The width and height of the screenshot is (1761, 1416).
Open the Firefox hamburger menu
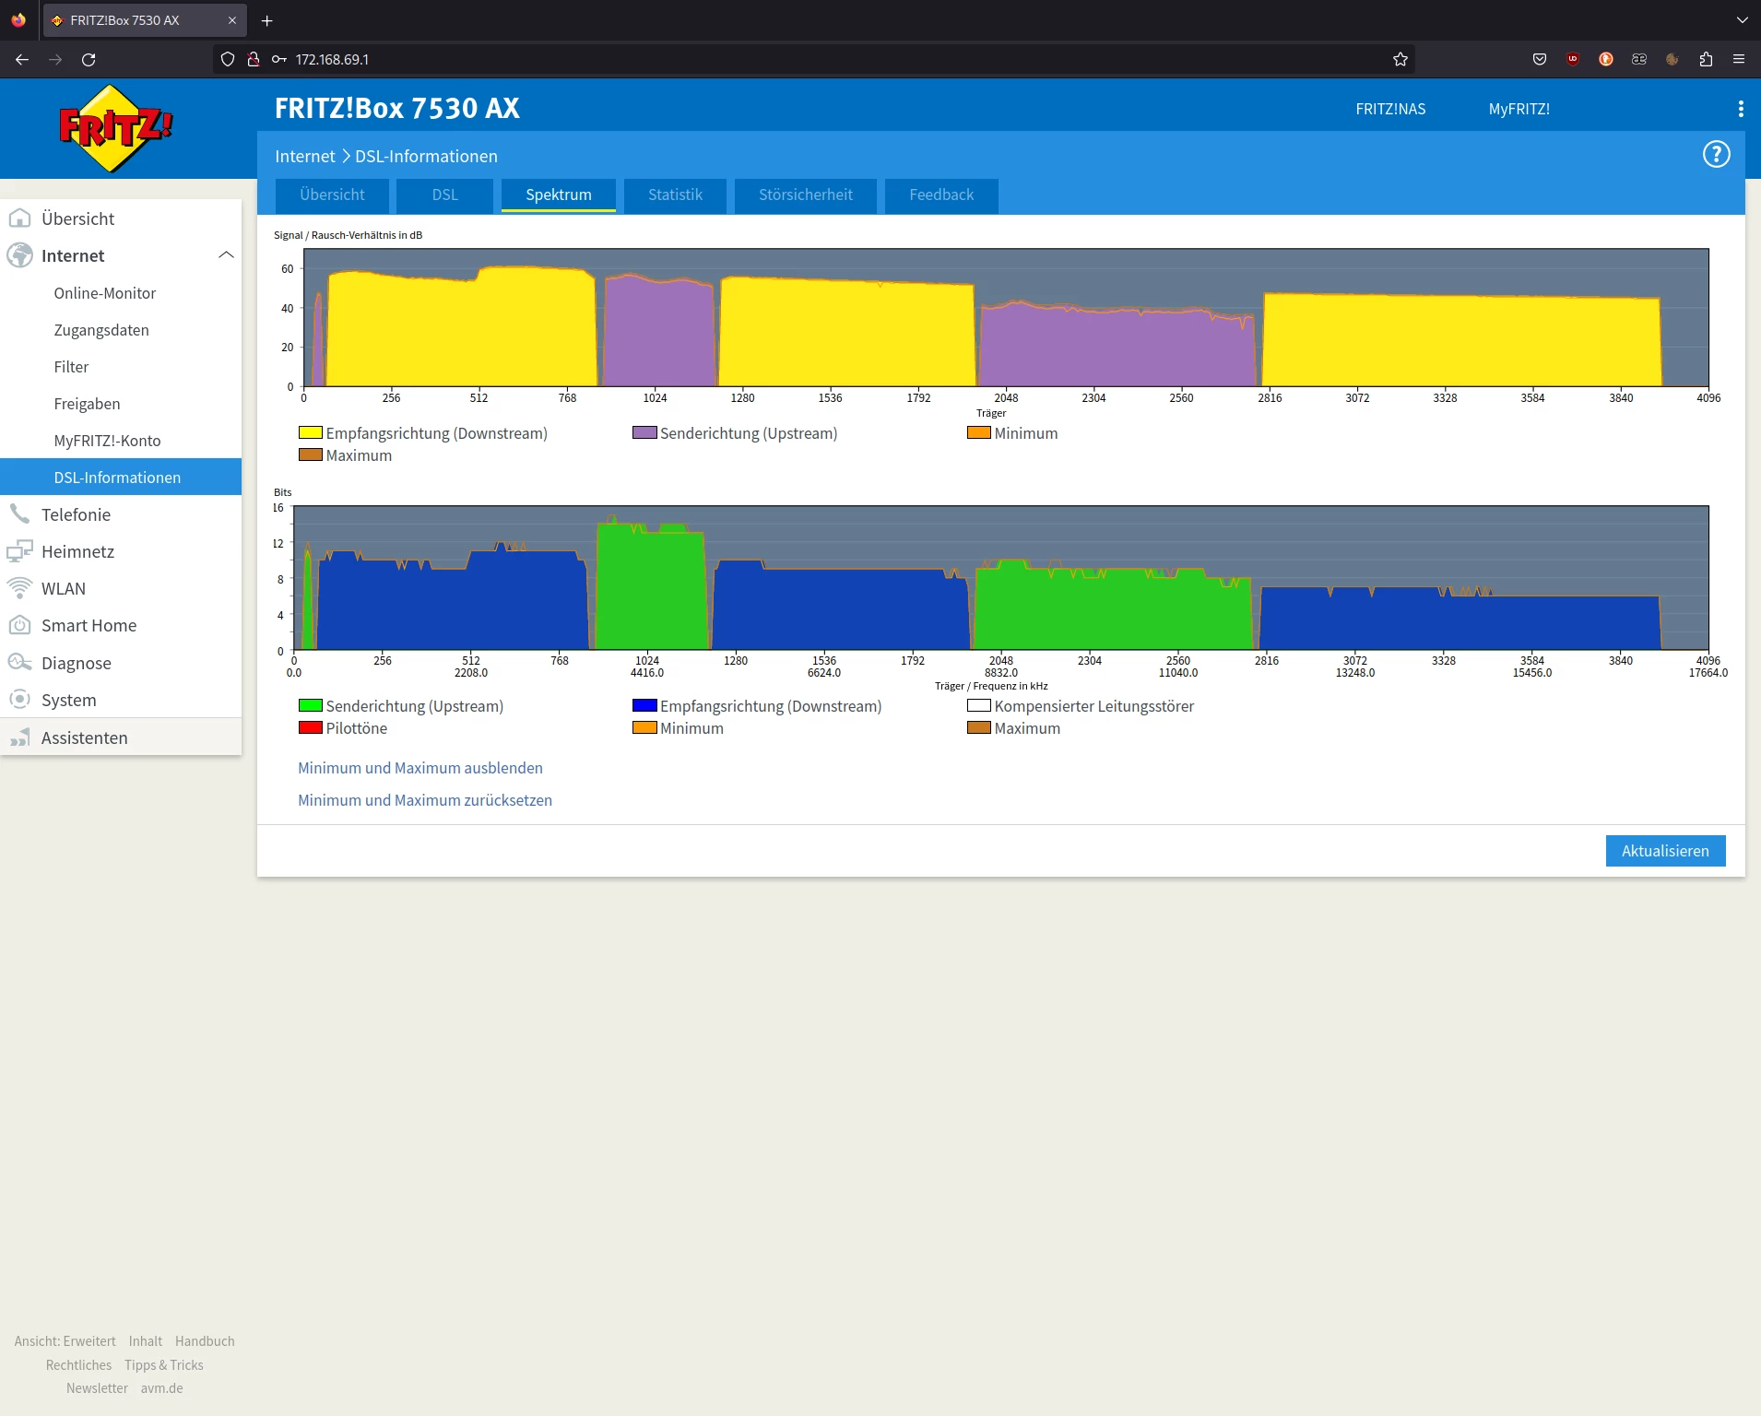click(1739, 59)
